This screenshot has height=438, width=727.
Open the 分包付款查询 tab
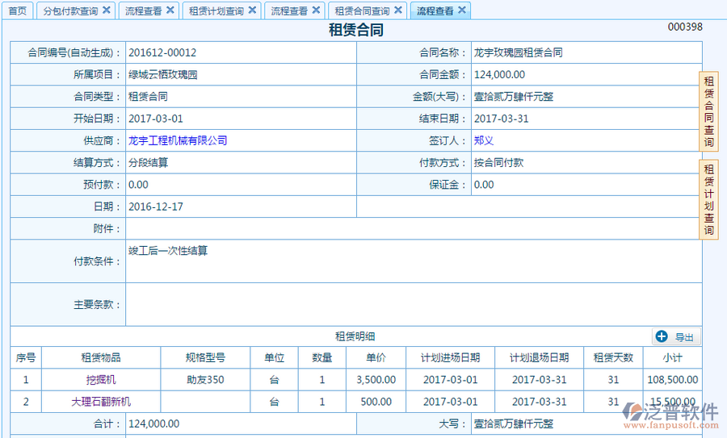(x=70, y=11)
